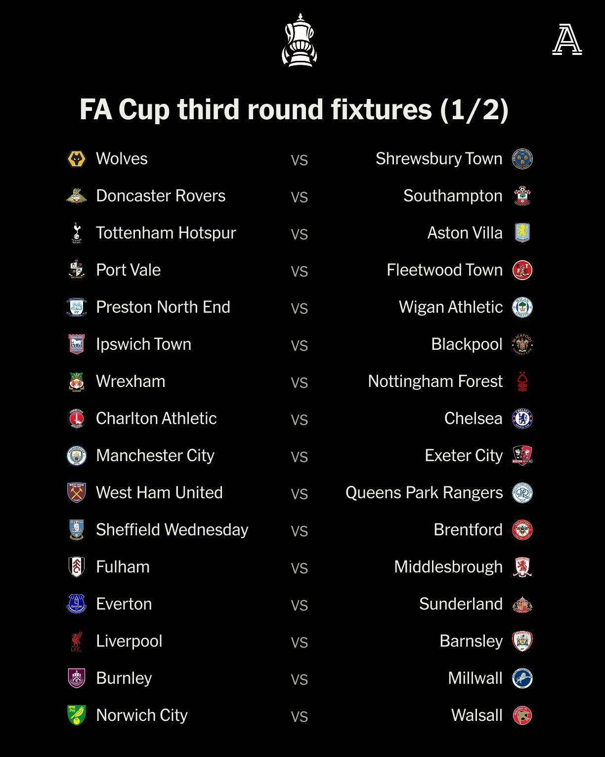Click the FA Cup trophy icon
Screen dimensions: 605x757
[x=299, y=40]
